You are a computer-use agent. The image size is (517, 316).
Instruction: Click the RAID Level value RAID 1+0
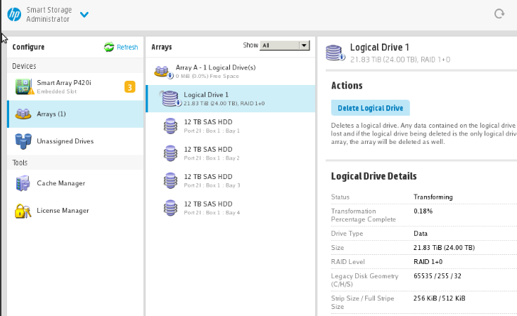[428, 262]
